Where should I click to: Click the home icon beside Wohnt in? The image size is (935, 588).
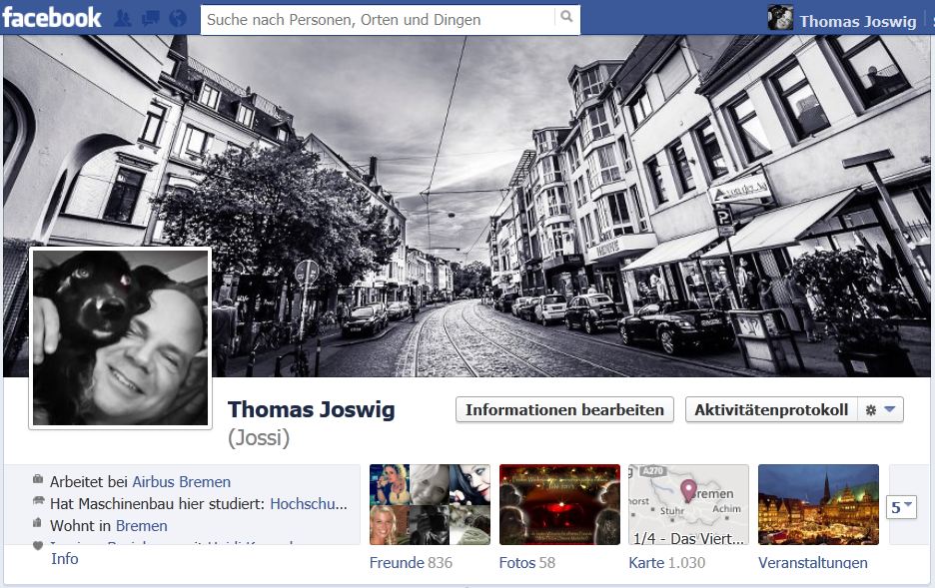[37, 523]
